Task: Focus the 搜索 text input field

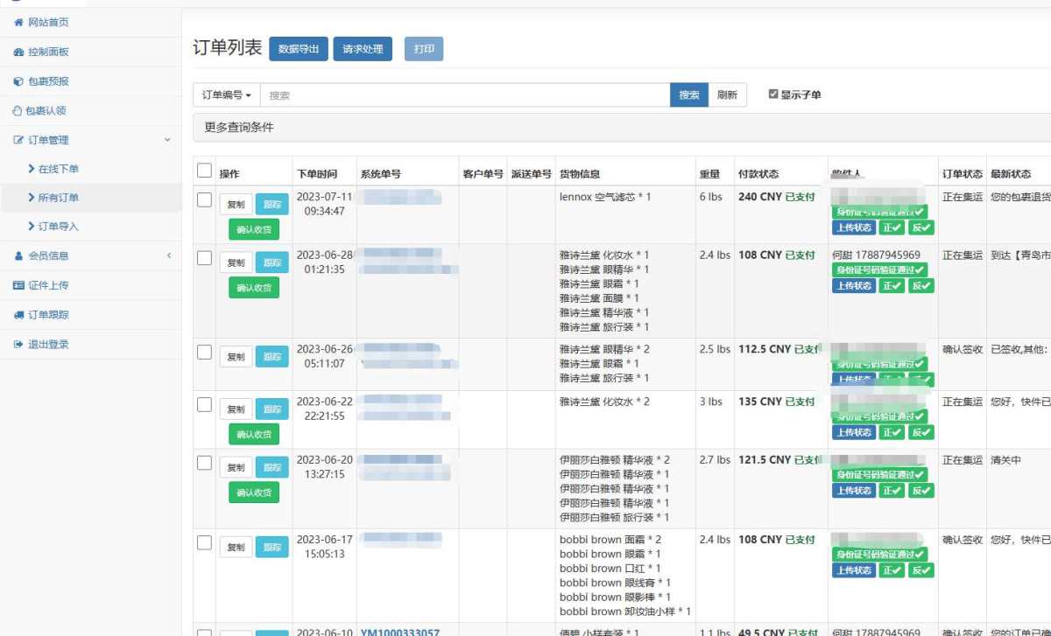Action: (x=465, y=94)
